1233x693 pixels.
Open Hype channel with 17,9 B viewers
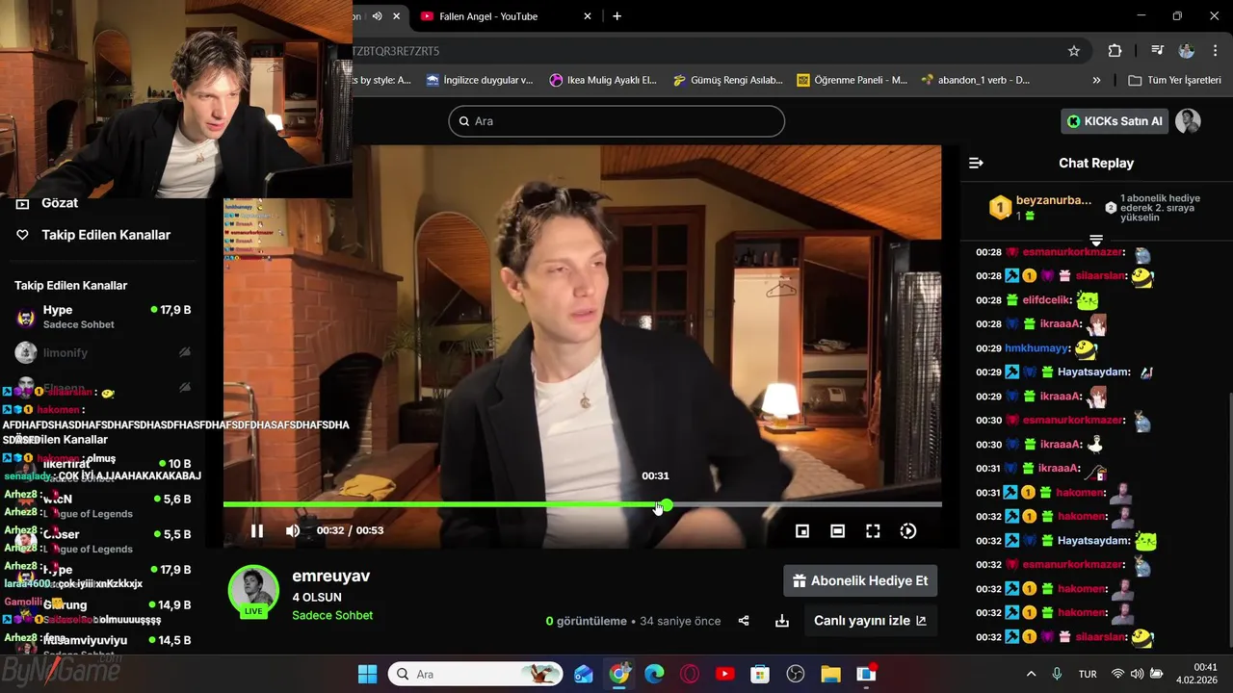tap(103, 317)
